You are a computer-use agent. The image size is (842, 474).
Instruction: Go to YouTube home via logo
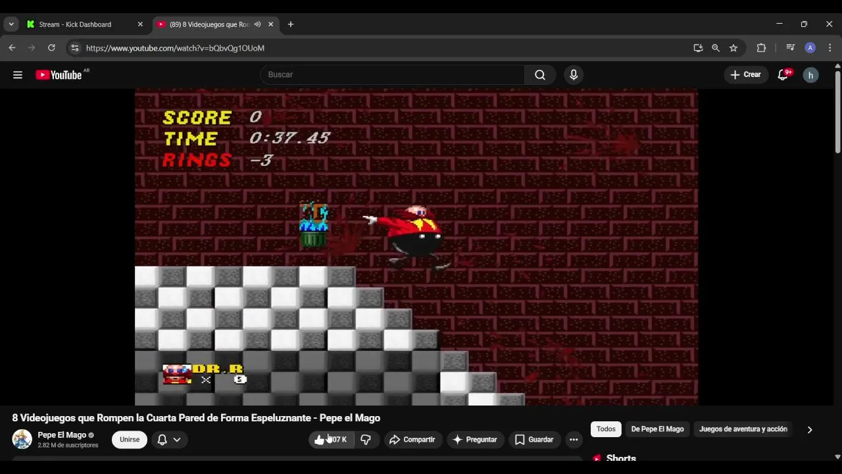coord(59,75)
